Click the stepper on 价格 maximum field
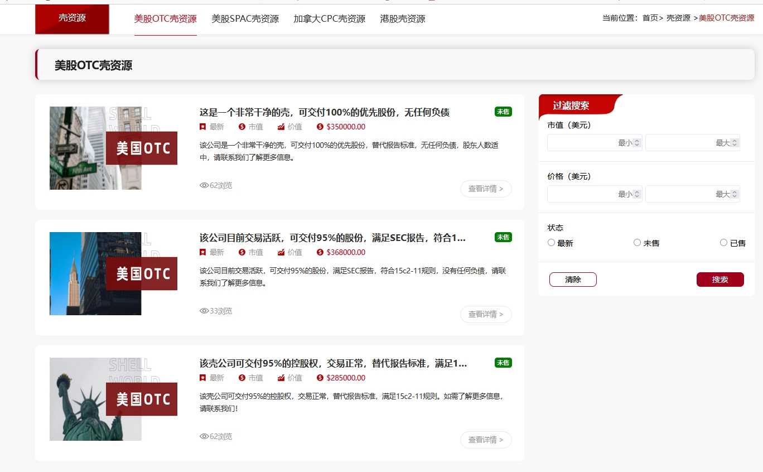The width and height of the screenshot is (763, 472). tap(735, 194)
